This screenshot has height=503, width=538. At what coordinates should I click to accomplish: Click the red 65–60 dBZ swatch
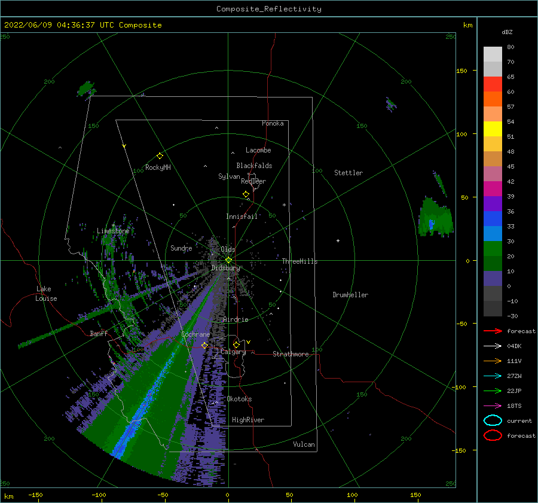(x=493, y=84)
